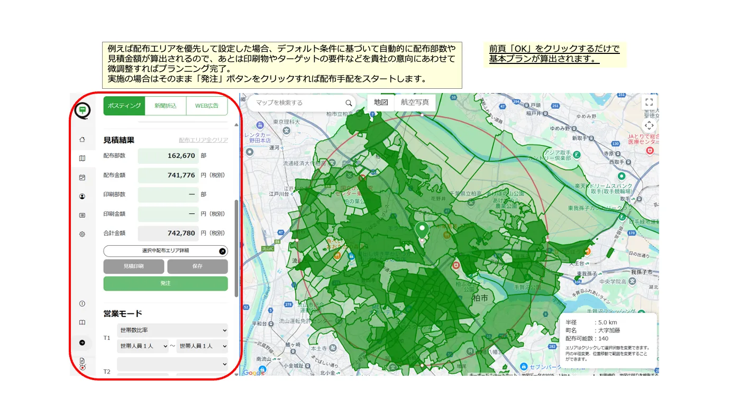Click 配布部数 value 162,670
Image resolution: width=731 pixels, height=408 pixels.
coord(168,156)
